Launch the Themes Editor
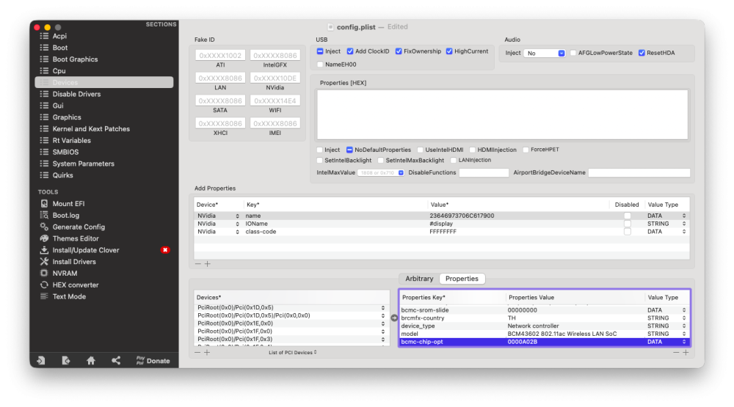Image resolution: width=734 pixels, height=407 pixels. coord(76,238)
